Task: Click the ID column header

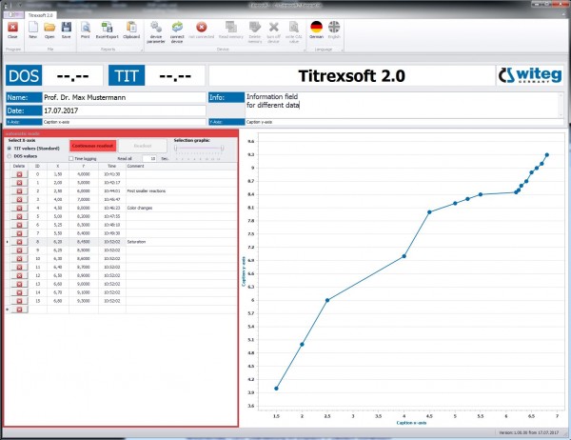Action: [x=37, y=166]
